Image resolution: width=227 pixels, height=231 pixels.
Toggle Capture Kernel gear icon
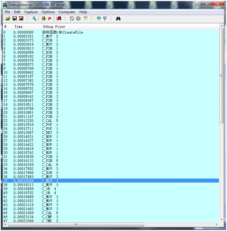tap(44, 19)
